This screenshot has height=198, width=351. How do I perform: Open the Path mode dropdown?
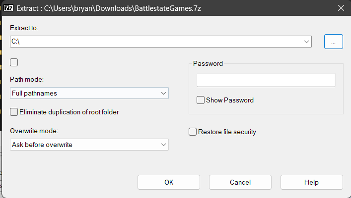[x=89, y=93]
